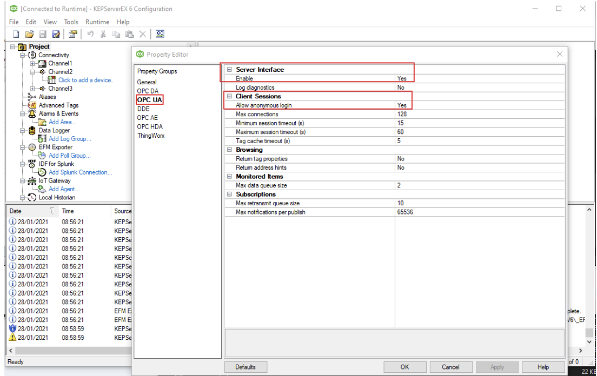Collapse the Subscriptions section
The height and width of the screenshot is (376, 597).
coord(229,194)
